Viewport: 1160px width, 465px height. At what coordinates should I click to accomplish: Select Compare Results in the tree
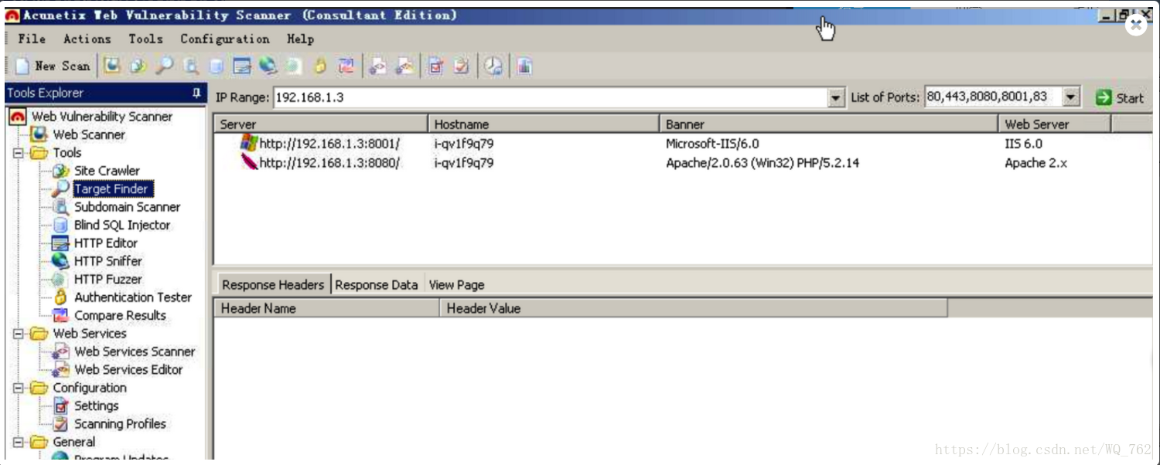[120, 315]
